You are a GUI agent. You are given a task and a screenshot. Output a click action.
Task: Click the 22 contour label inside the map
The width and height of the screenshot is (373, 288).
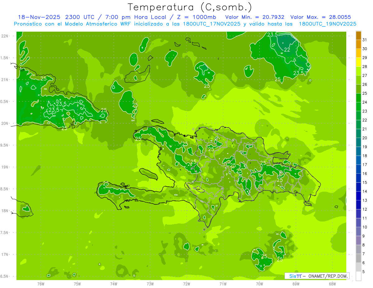tap(287, 50)
